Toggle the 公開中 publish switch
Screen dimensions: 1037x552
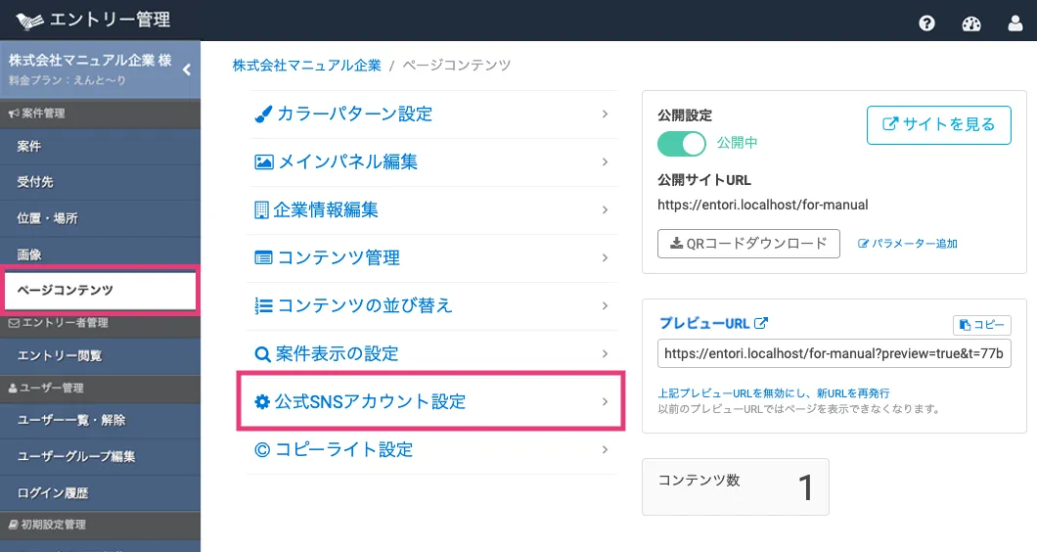click(x=681, y=144)
